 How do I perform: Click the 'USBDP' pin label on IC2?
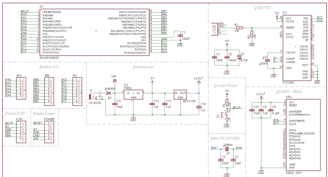click(290, 59)
